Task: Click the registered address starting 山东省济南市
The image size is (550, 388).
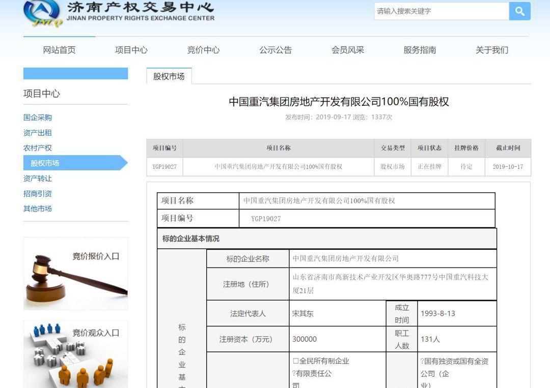Action: pos(391,284)
